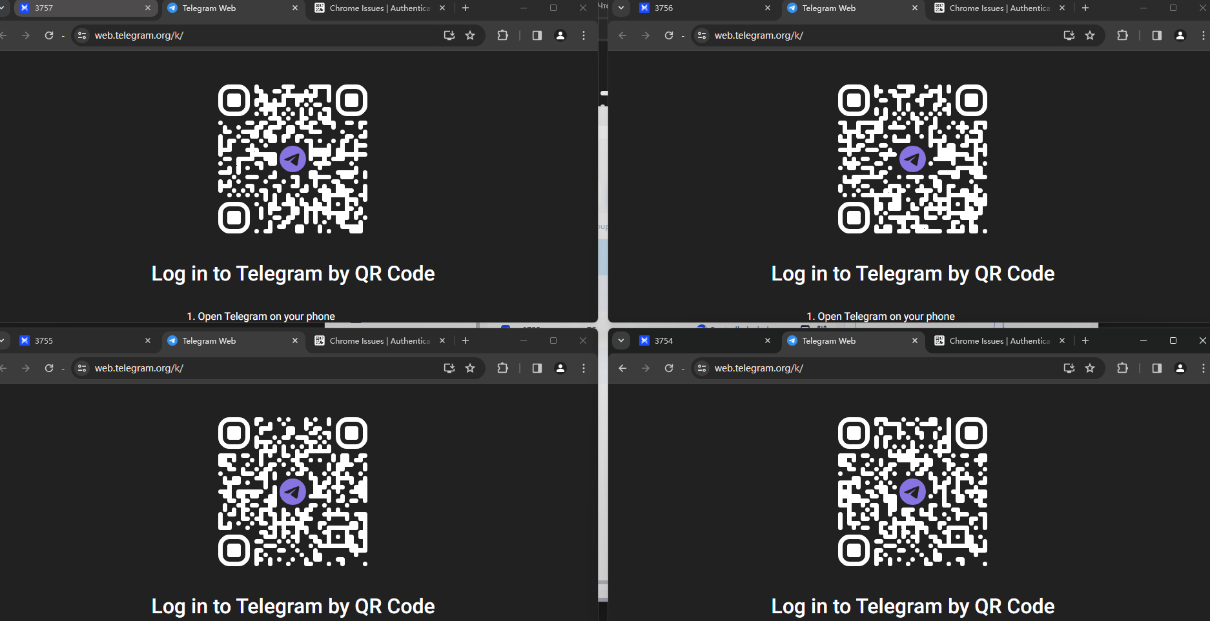Reload page in the 3757 window
This screenshot has height=621, width=1210.
coord(49,35)
